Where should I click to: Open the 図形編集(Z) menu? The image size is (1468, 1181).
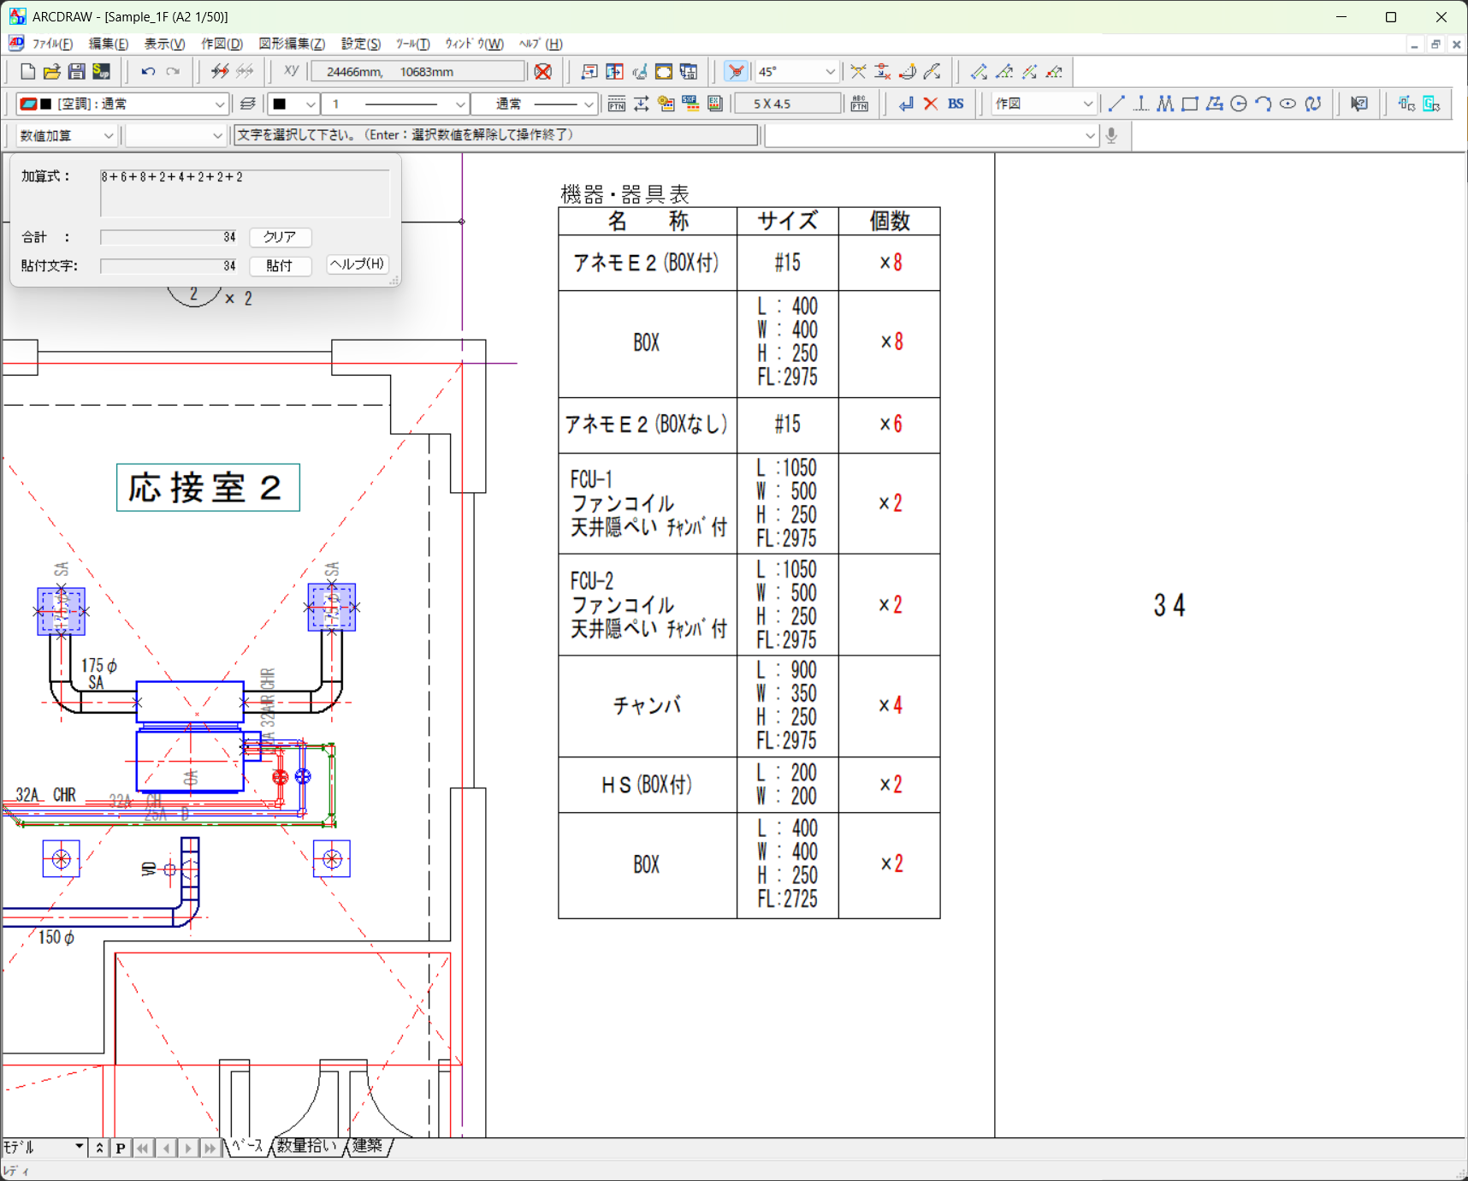click(292, 44)
